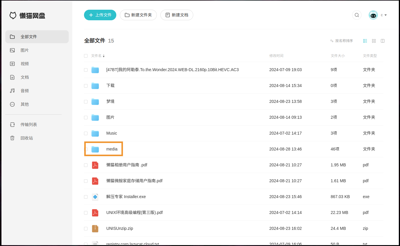Check the box for 下载 folder
This screenshot has height=246, width=400.
coord(86,86)
